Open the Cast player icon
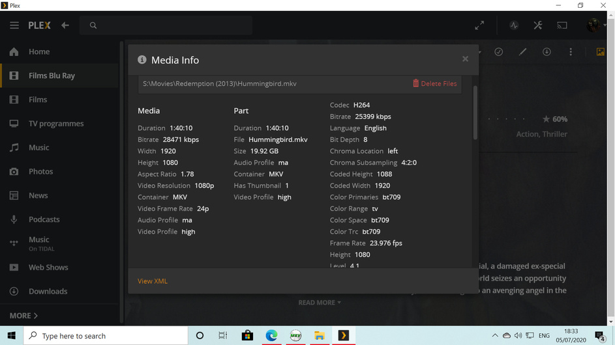The width and height of the screenshot is (615, 345). (562, 25)
